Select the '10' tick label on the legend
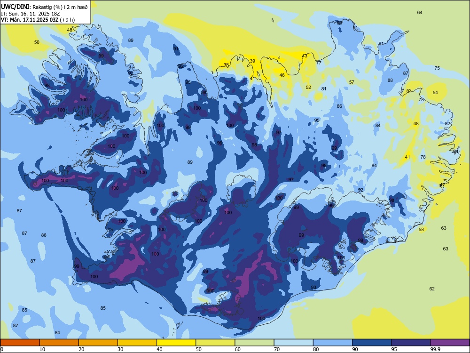Viewport: 470px width, 353px height. (42, 349)
